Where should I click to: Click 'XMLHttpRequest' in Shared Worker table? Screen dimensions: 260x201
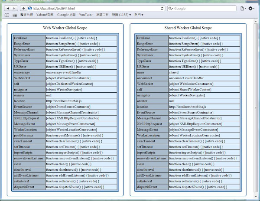(152, 124)
